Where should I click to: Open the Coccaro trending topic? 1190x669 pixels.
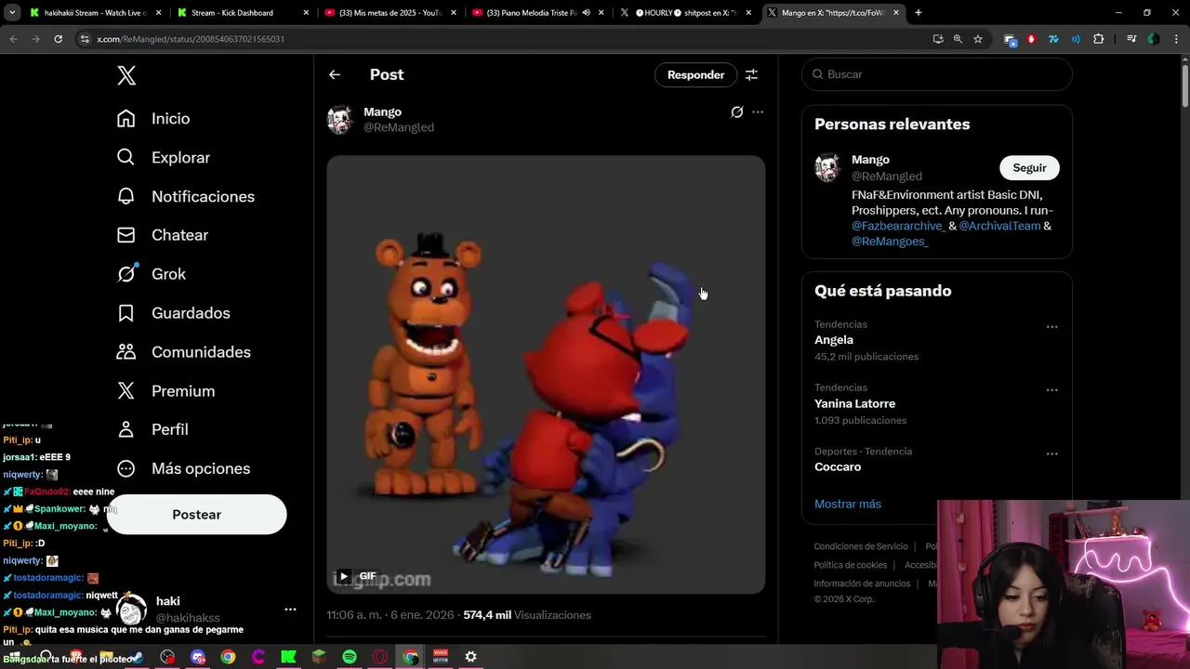coord(838,467)
